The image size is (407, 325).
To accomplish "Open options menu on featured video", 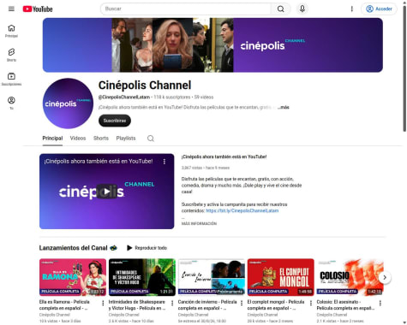I will click(x=165, y=162).
